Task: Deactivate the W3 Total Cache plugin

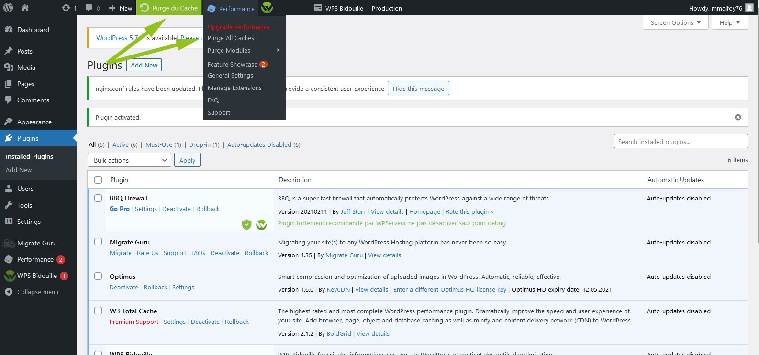Action: pos(205,322)
